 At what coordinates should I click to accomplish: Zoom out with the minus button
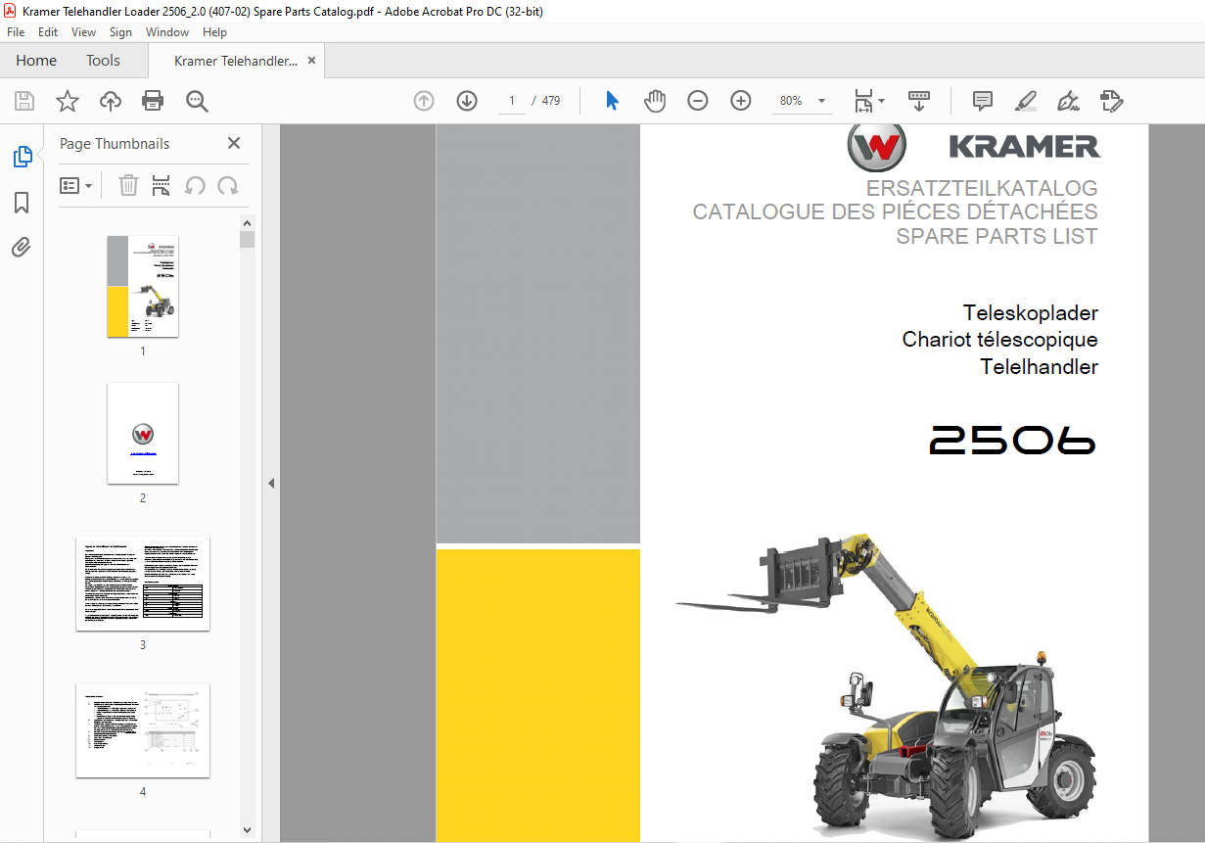pos(698,101)
